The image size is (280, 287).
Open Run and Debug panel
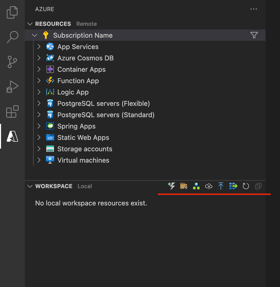pos(12,87)
